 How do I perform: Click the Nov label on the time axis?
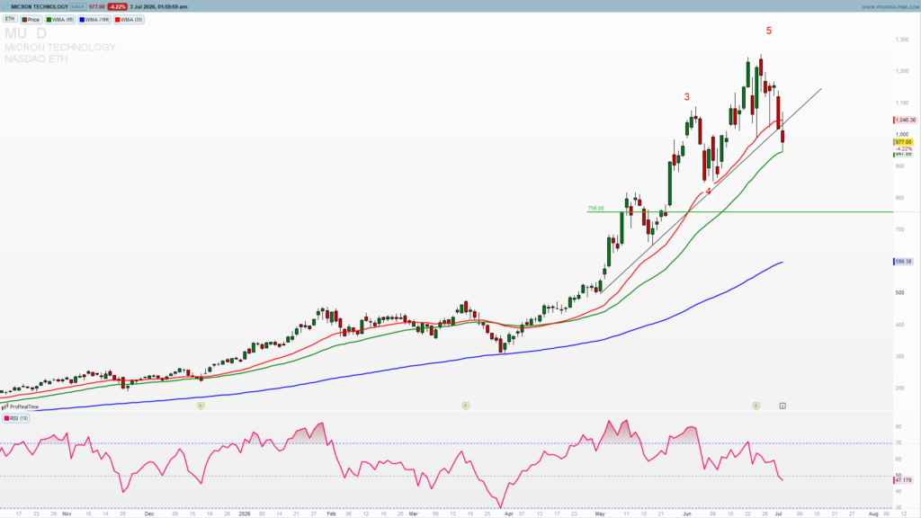click(67, 514)
